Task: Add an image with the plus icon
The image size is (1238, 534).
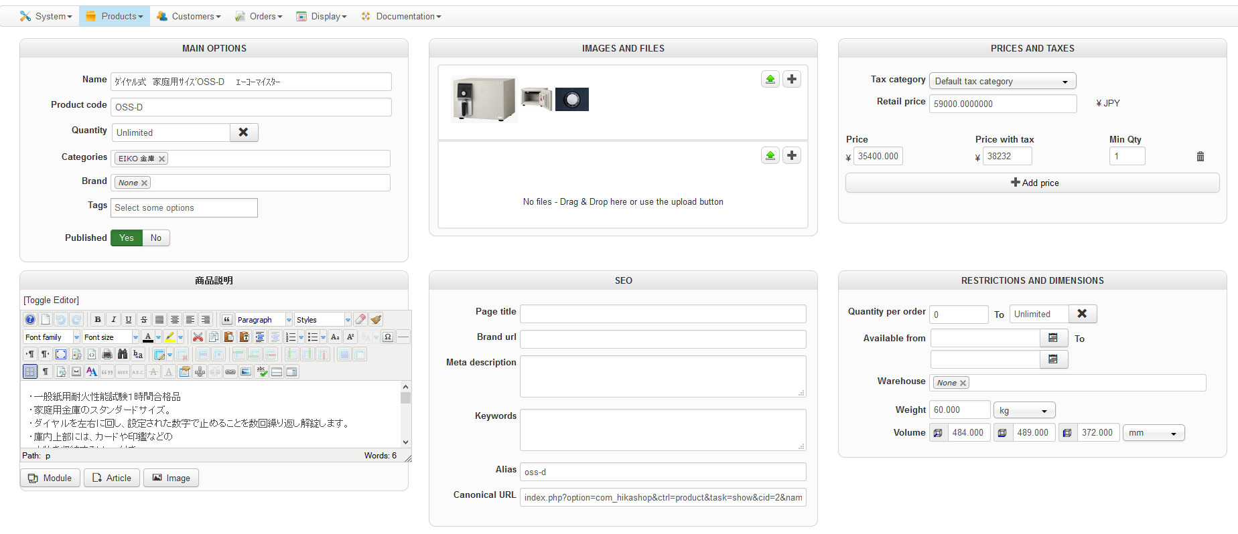Action: tap(792, 80)
